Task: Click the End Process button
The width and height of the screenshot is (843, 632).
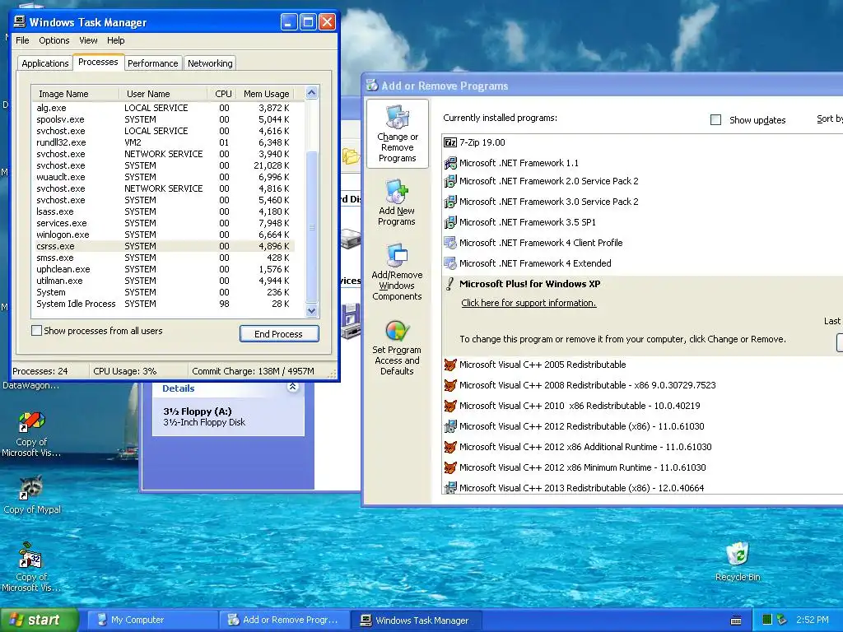Action: coord(279,334)
